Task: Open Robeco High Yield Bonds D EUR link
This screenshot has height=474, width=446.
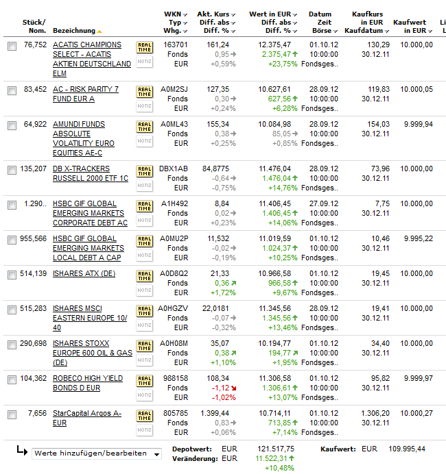Action: (88, 383)
